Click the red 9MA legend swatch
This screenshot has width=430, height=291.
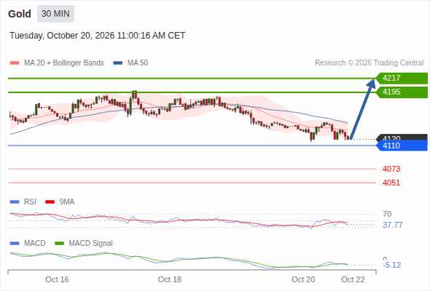(x=50, y=202)
